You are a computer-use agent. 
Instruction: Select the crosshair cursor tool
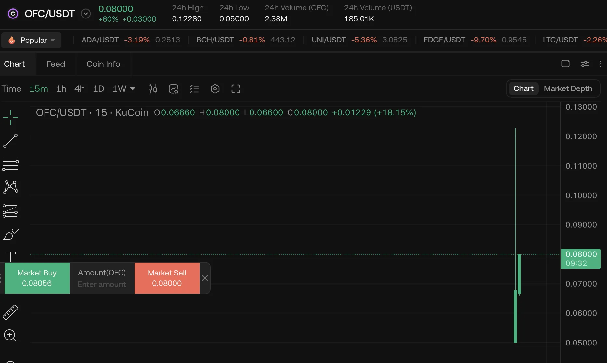10,117
